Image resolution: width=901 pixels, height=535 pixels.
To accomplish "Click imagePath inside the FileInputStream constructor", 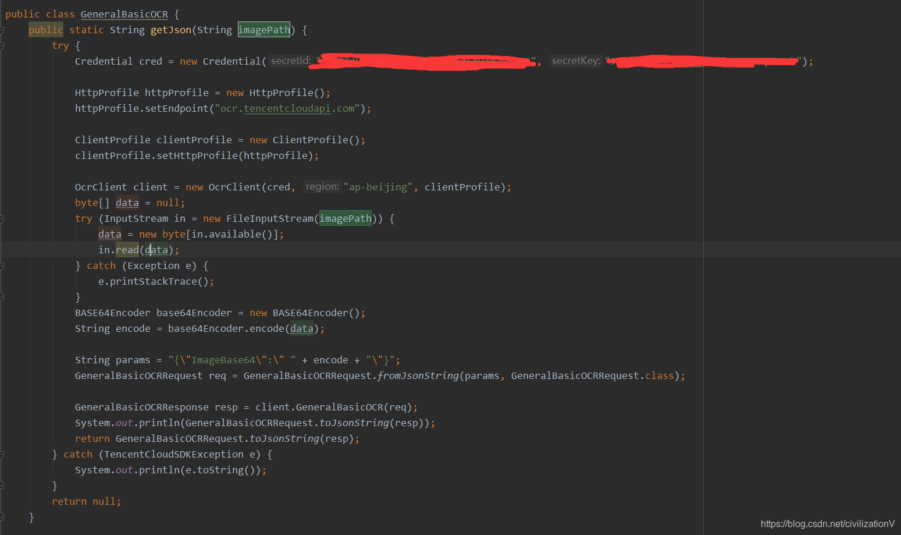I will (x=346, y=219).
